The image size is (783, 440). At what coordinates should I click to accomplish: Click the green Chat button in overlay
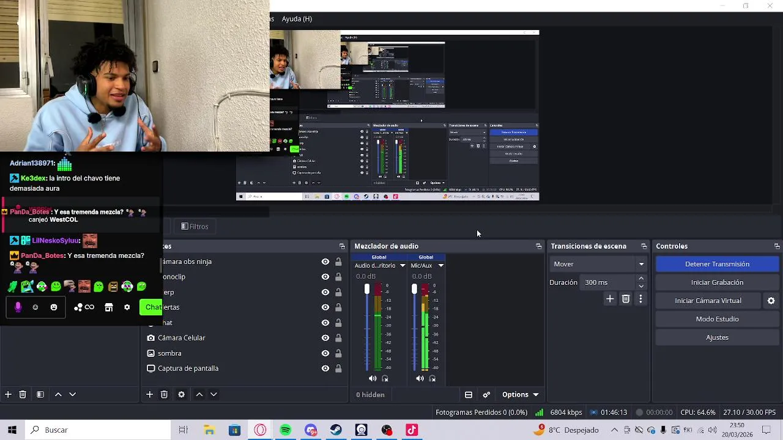pos(150,307)
